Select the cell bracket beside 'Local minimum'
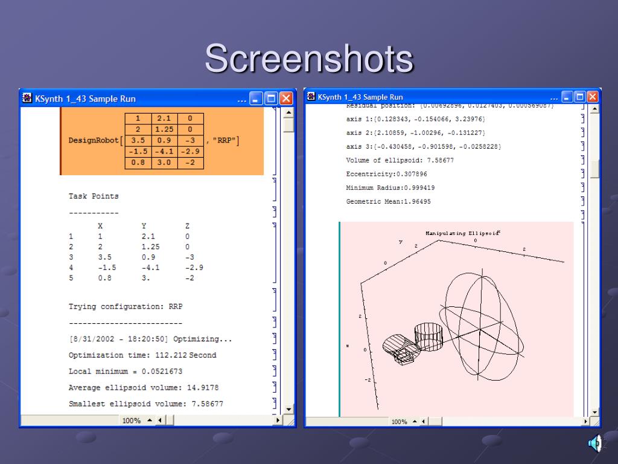 [275, 370]
